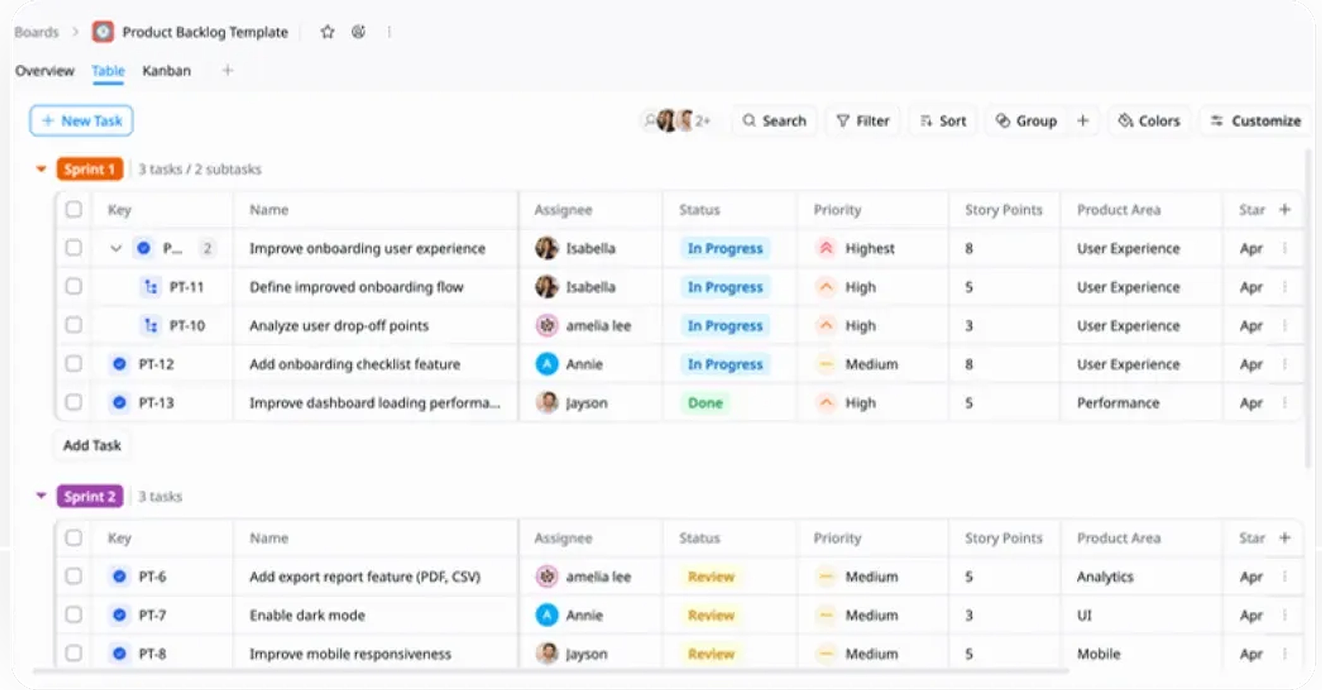
Task: Check the box for PT-11
Action: (74, 286)
